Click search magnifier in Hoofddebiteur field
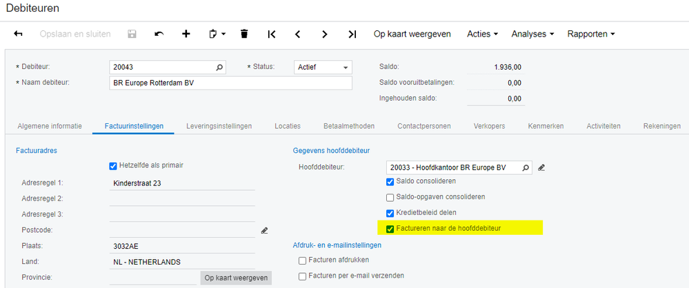Viewport: 689px width, 288px height. coord(526,167)
